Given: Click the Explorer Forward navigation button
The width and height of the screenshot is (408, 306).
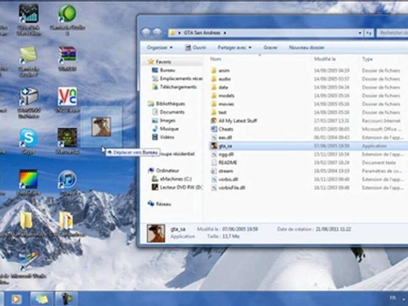Looking at the screenshot, I should [x=157, y=33].
